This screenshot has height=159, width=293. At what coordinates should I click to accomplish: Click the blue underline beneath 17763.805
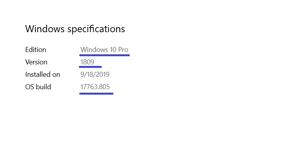[96, 93]
